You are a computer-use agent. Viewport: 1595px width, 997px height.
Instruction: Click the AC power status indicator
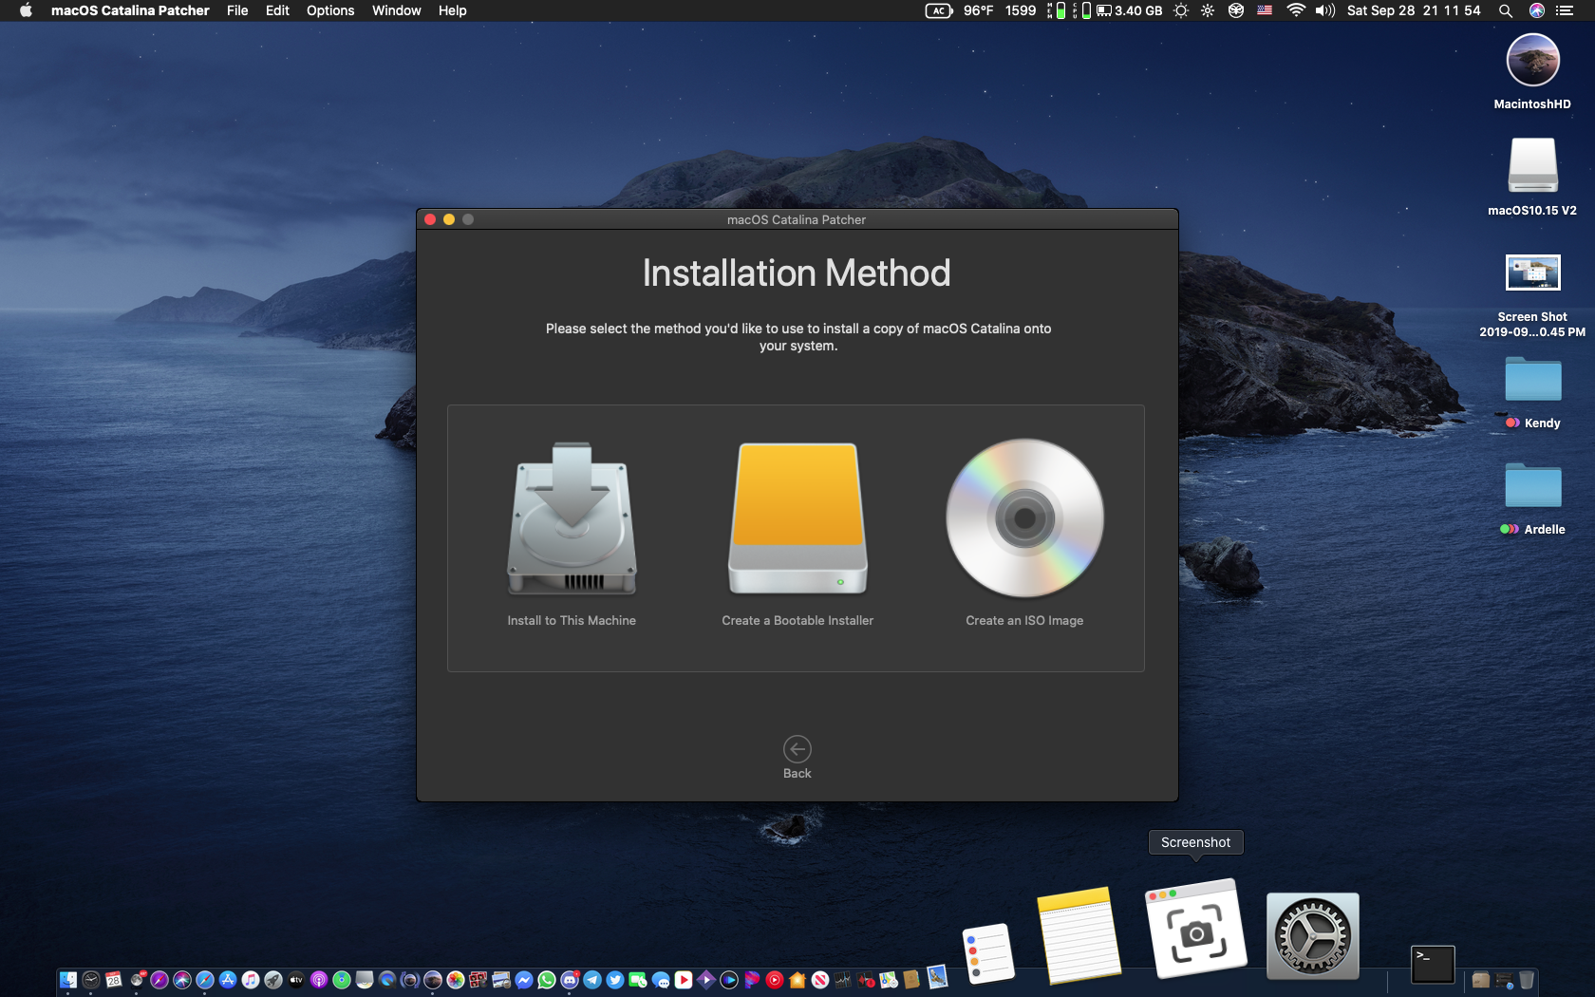coord(939,10)
